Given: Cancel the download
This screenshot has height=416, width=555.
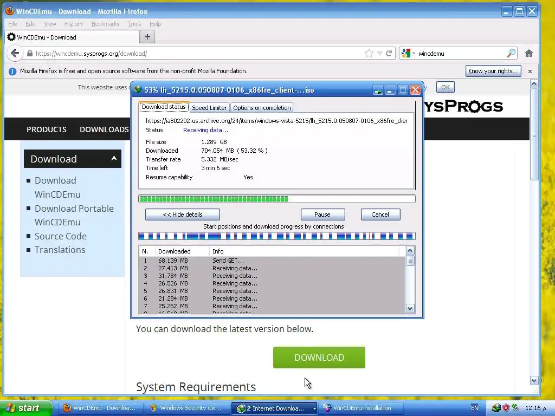Looking at the screenshot, I should click(380, 214).
